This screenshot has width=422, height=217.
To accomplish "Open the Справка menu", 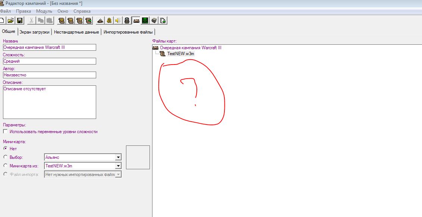I will coord(82,11).
